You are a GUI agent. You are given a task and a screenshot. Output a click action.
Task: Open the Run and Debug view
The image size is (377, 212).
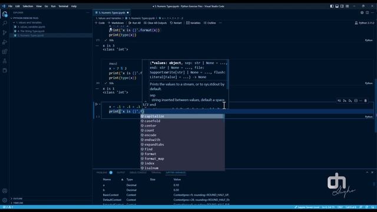point(5,42)
